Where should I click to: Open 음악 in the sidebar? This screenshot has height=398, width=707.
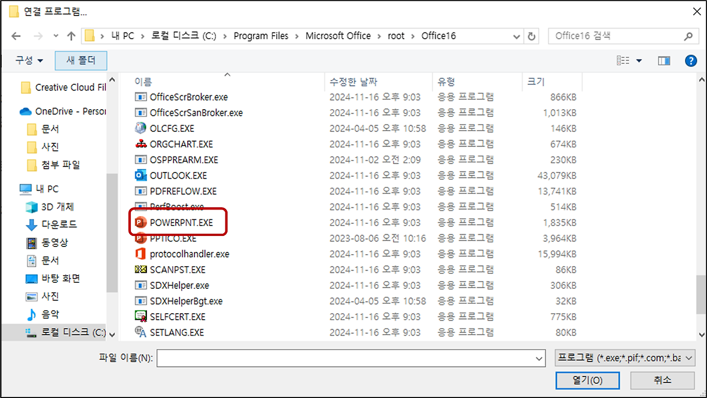(42, 314)
